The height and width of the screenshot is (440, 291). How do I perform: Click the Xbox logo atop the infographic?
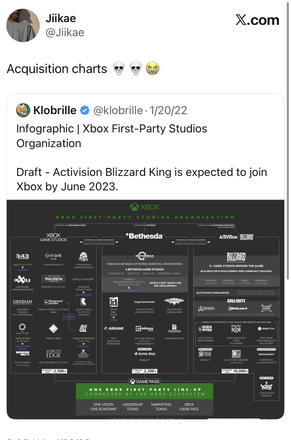[x=145, y=207]
